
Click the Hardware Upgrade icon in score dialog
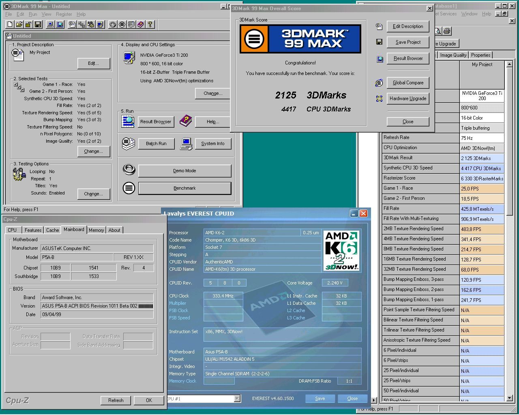point(379,98)
